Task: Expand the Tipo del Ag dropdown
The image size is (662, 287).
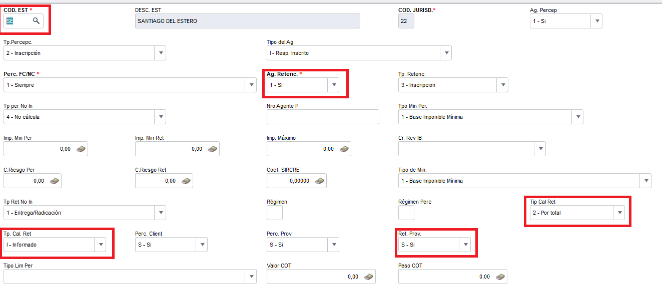Action: point(446,53)
